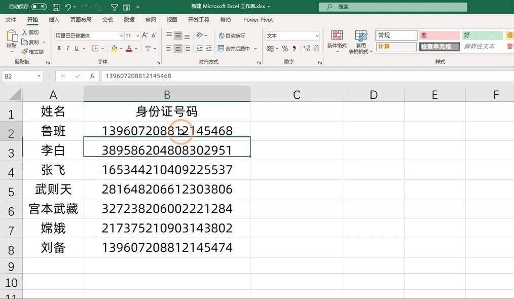Open the Name Box dropdown arrow
The height and width of the screenshot is (299, 514).
click(x=39, y=76)
